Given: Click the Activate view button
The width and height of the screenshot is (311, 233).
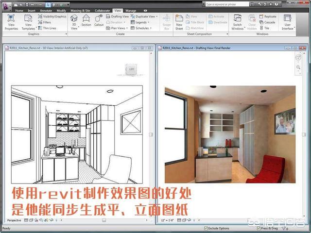Looking at the screenshot, I should point(217,17).
